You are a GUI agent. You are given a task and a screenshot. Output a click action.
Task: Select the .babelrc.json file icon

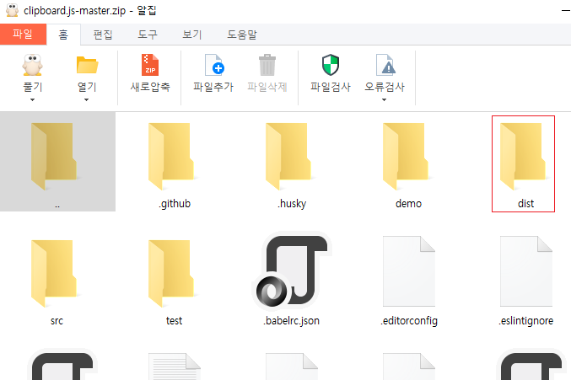pyautogui.click(x=292, y=271)
